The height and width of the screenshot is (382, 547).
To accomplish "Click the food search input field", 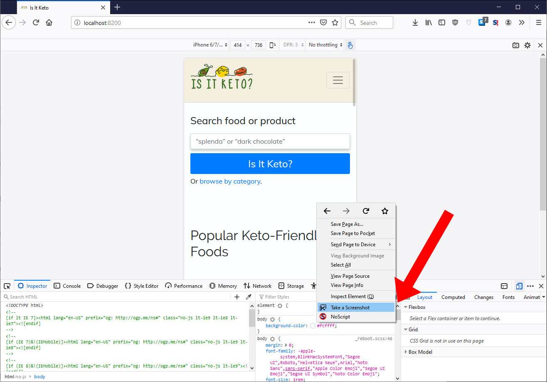I will [x=270, y=141].
